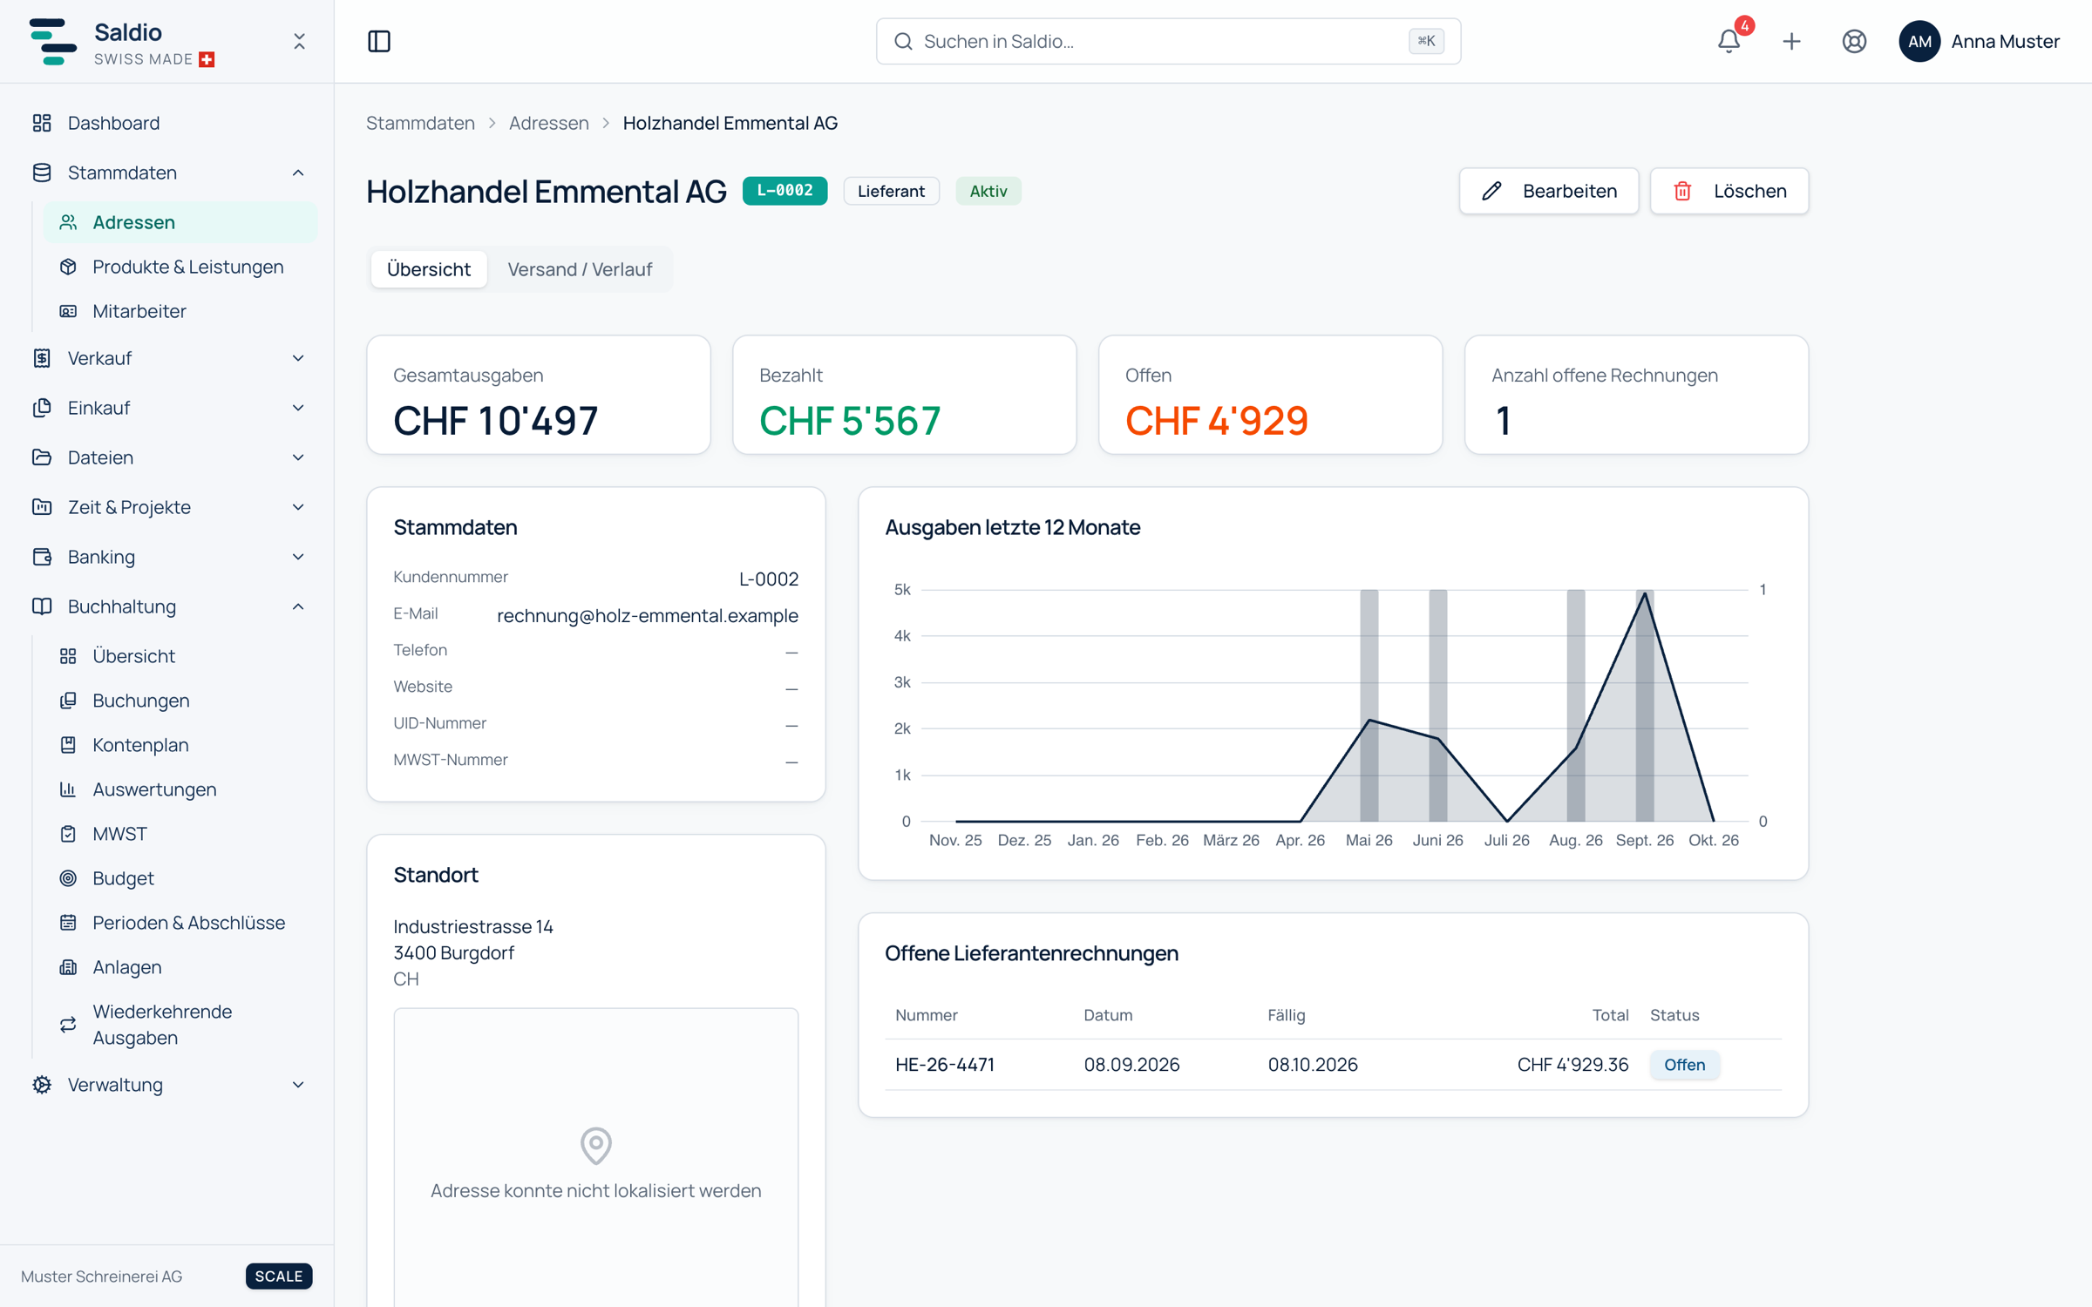
Task: Click the rechnung@holz-emmental.example email
Action: coord(647,615)
